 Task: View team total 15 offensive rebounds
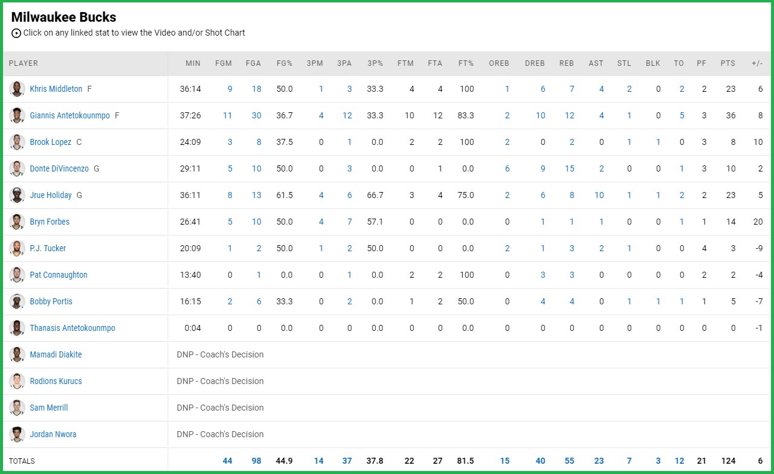(505, 461)
